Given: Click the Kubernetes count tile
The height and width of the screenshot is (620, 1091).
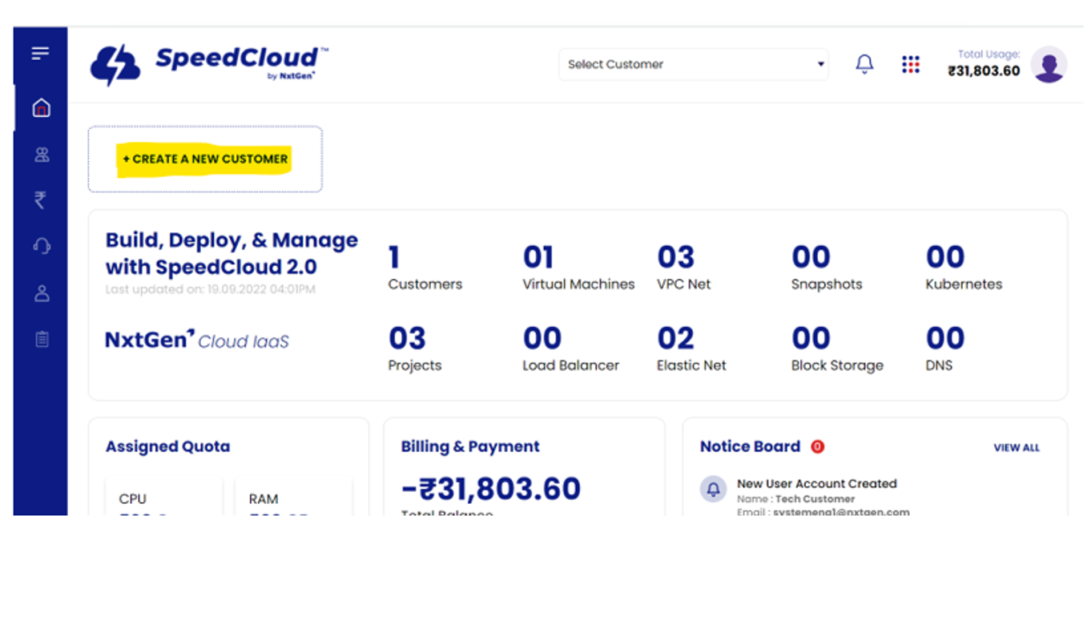Looking at the screenshot, I should [963, 268].
